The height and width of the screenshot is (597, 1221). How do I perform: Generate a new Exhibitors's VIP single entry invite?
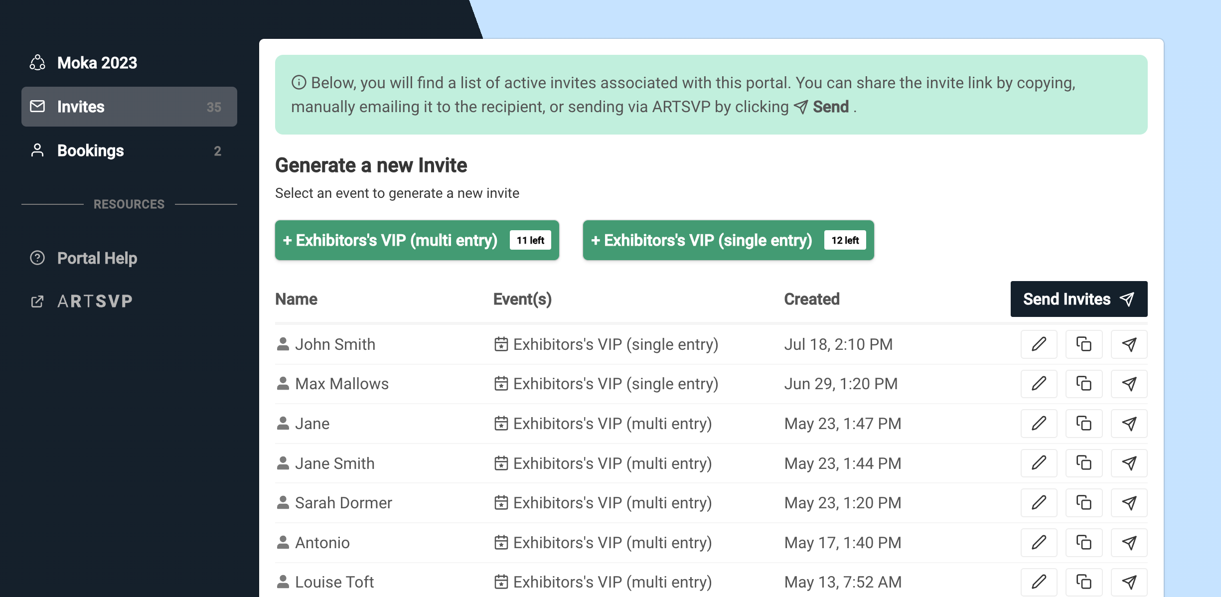[728, 240]
